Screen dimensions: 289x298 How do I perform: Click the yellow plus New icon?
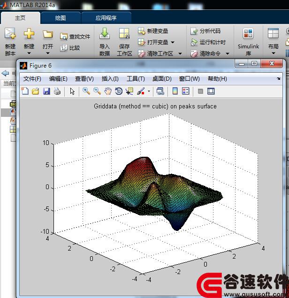29,33
